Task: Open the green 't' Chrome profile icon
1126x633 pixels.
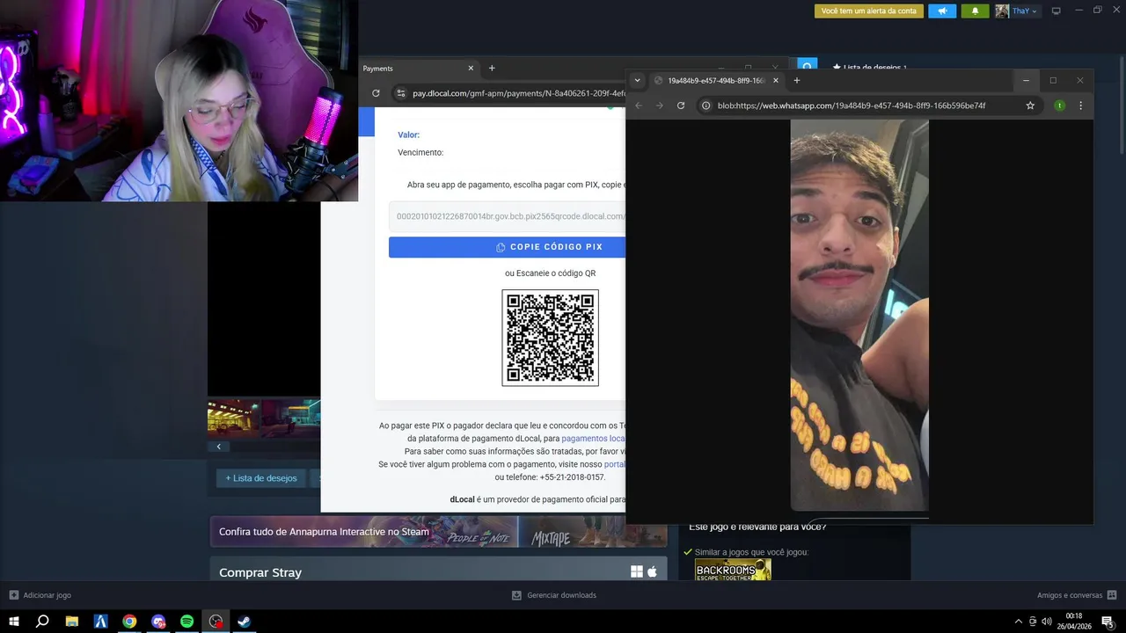Action: (1059, 105)
